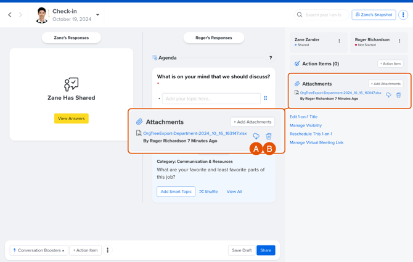413x262 pixels.
Task: Open Roger Richardson's options menu
Action: tap(399, 41)
